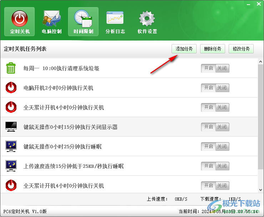Click the 上传速度 0KB/S status
This screenshot has width=264, height=217.
pyautogui.click(x=167, y=199)
